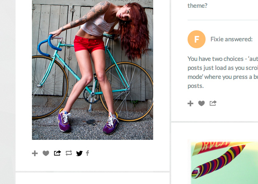The image size is (258, 184).
Task: Share the bicycle photo on Facebook
Action: [x=87, y=153]
